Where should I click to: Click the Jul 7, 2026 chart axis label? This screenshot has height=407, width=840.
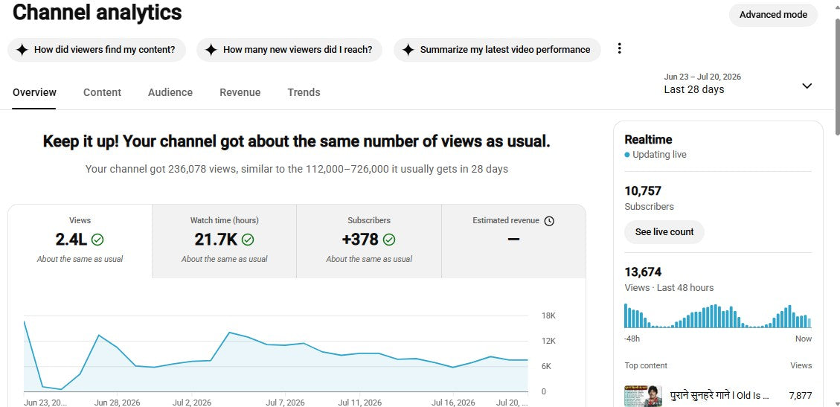point(285,403)
